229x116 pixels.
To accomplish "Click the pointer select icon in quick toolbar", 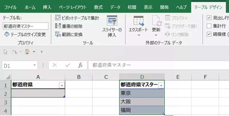I will 5,52.
